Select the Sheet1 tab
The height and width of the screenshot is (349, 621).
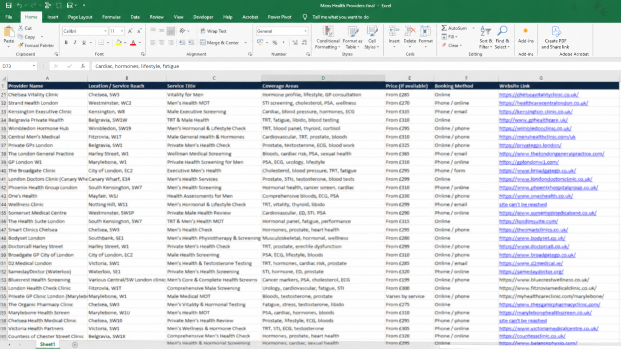coord(48,345)
